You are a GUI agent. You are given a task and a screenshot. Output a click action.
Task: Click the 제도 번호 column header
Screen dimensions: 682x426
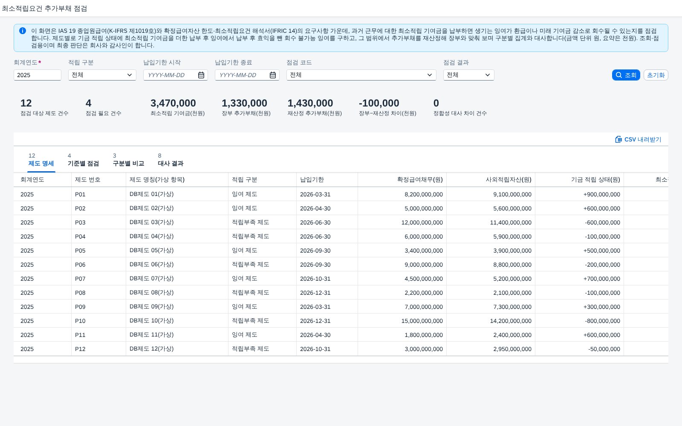[x=98, y=180]
